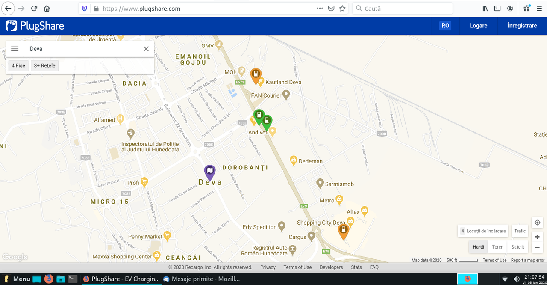This screenshot has width=547, height=285.
Task: Click the Profi store marker
Action: coord(144,181)
